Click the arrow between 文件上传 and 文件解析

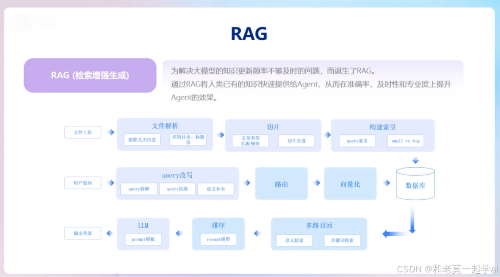(x=110, y=132)
